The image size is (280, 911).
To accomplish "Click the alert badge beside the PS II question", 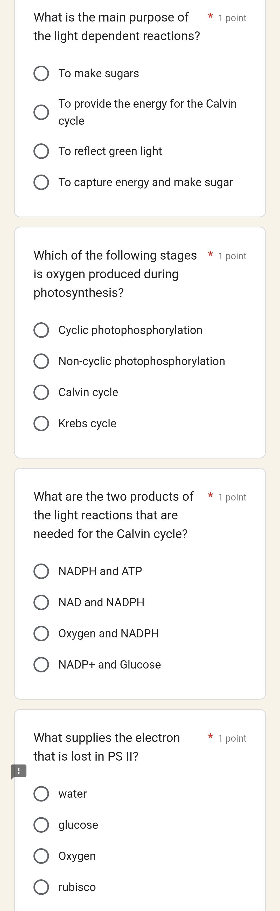I will 19,771.
